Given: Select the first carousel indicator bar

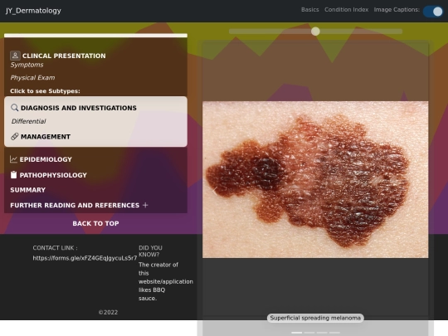Looking at the screenshot, I should [296, 333].
